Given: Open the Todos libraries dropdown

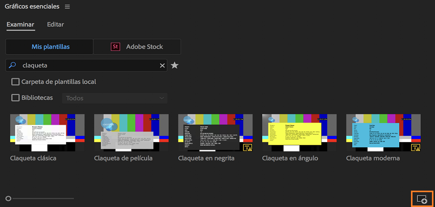Looking at the screenshot, I should pyautogui.click(x=115, y=98).
